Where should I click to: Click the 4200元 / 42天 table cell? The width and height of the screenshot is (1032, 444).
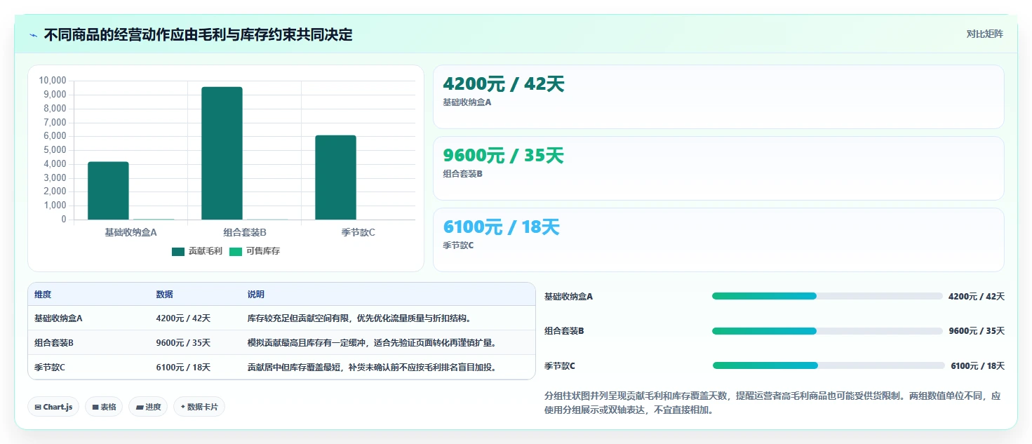(183, 318)
